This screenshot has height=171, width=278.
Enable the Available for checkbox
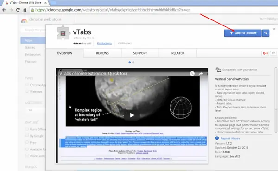click(27, 149)
